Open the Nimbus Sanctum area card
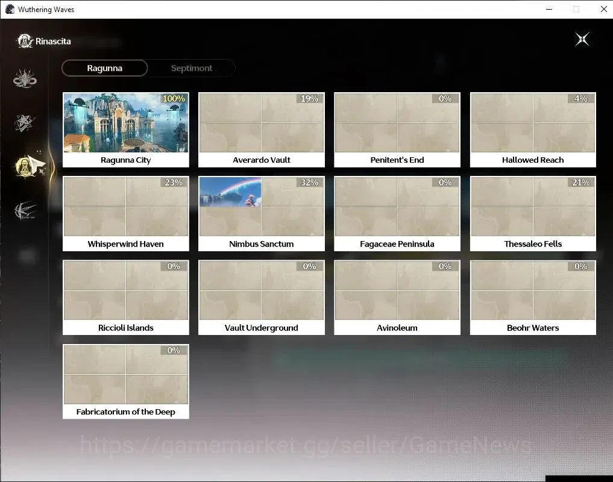The height and width of the screenshot is (482, 613). (261, 213)
